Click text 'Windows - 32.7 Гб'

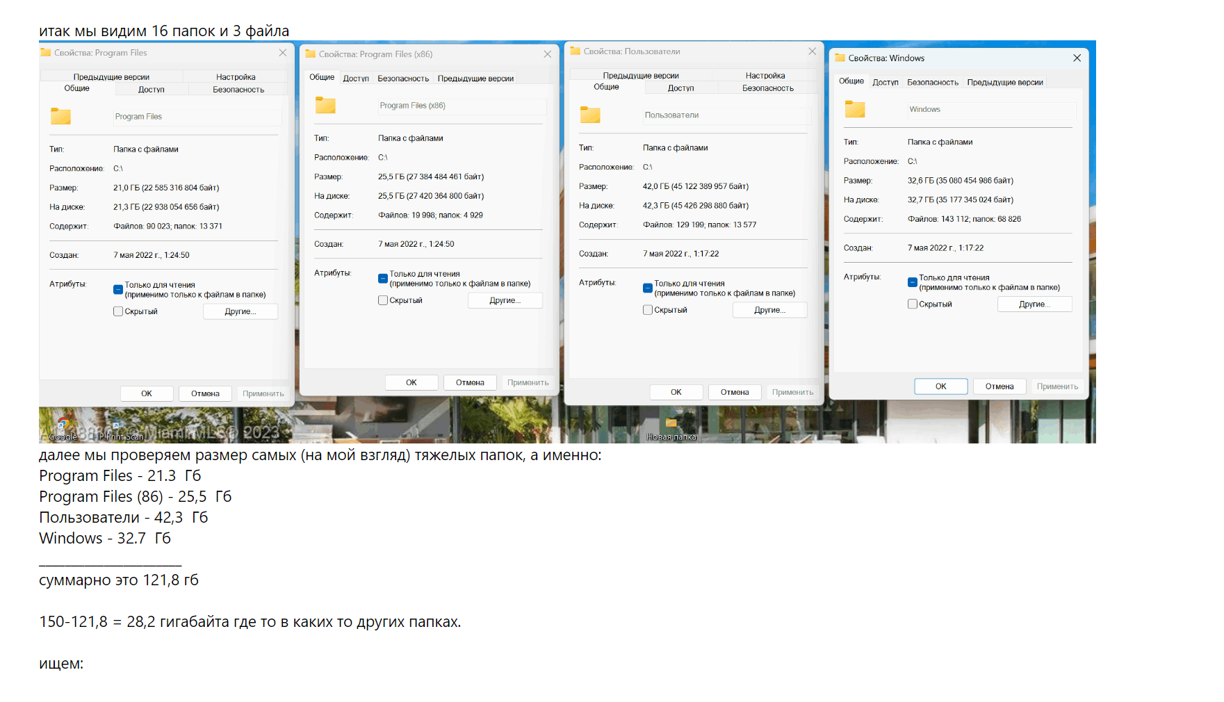pos(105,539)
